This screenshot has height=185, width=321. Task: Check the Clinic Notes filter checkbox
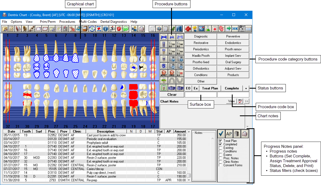[221, 161]
